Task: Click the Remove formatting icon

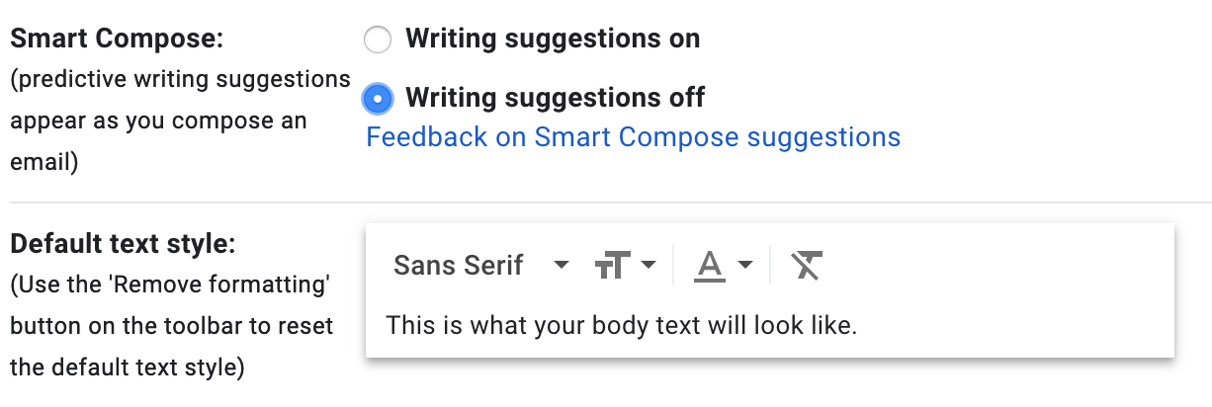Action: (x=807, y=265)
